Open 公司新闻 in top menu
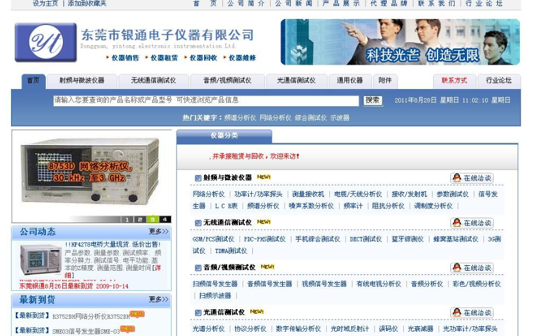Image resolution: width=548 pixels, height=336 pixels. click(x=294, y=4)
